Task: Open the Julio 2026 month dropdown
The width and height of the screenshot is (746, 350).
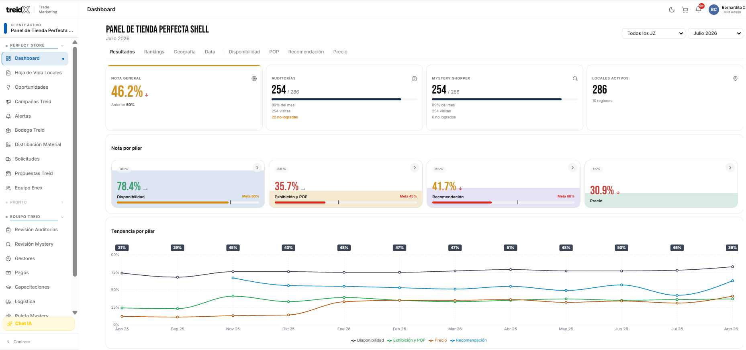Action: pos(715,33)
